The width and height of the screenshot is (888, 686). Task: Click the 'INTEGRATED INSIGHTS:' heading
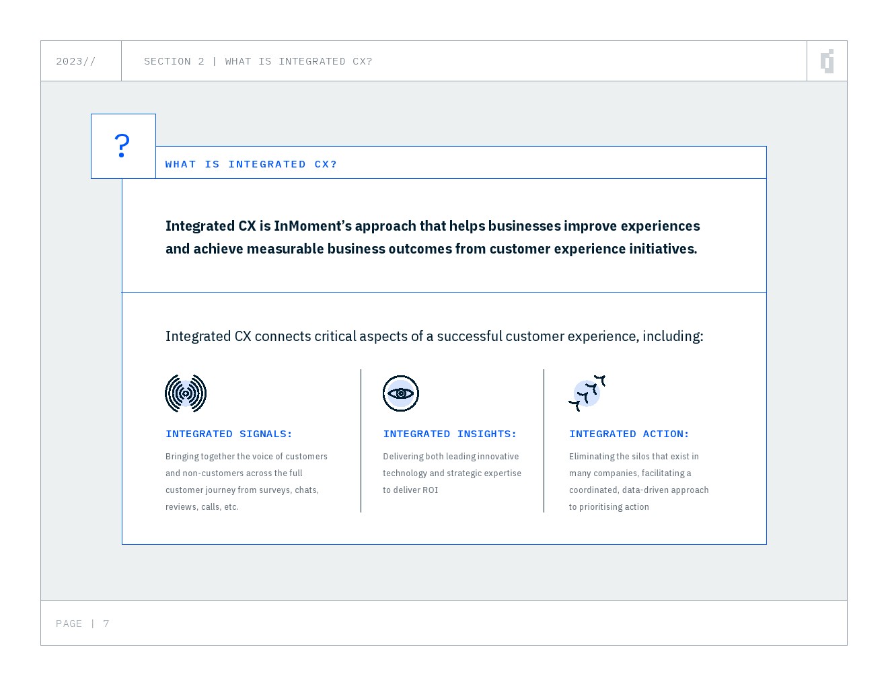(450, 434)
